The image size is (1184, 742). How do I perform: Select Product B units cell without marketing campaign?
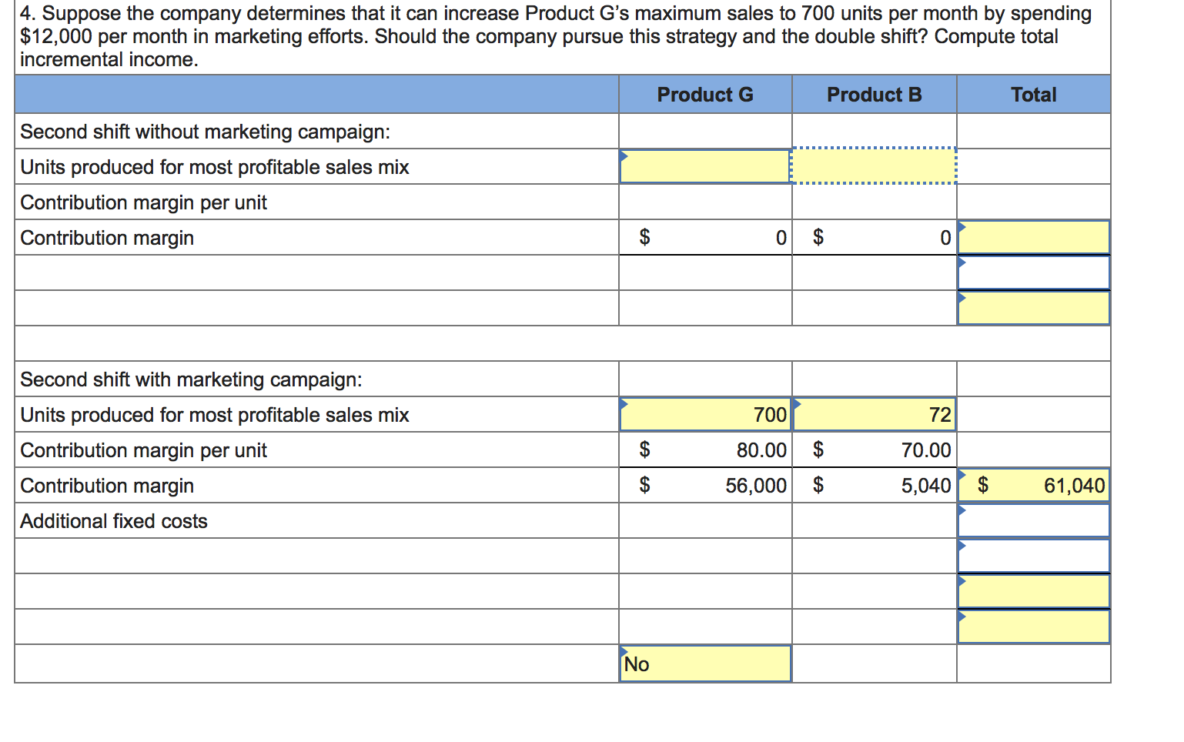(875, 166)
